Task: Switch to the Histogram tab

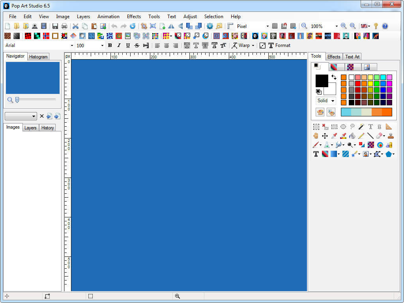Action: click(38, 57)
